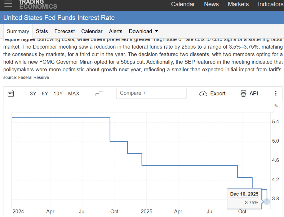This screenshot has width=284, height=217.
Task: Go to the News page
Action: click(211, 4)
